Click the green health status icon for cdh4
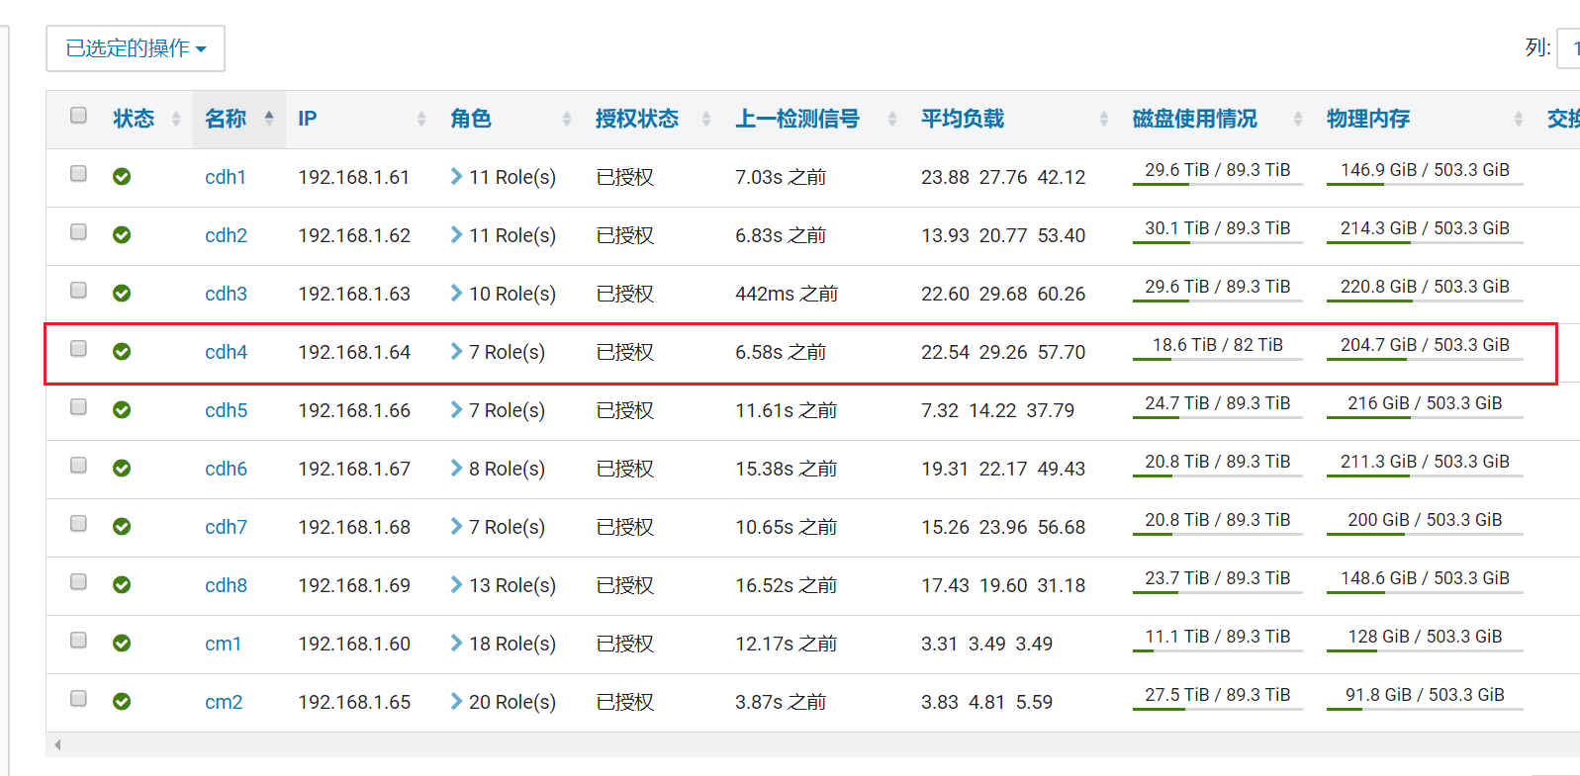Image resolution: width=1580 pixels, height=776 pixels. (122, 352)
